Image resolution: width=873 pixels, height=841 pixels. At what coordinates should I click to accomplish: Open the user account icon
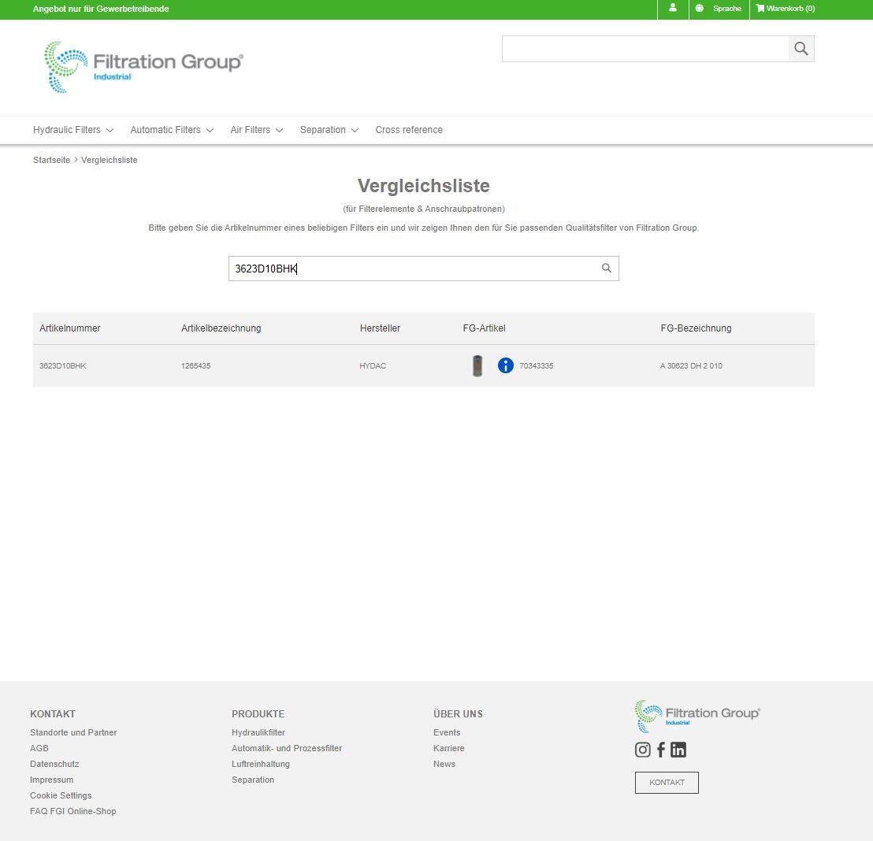click(672, 9)
